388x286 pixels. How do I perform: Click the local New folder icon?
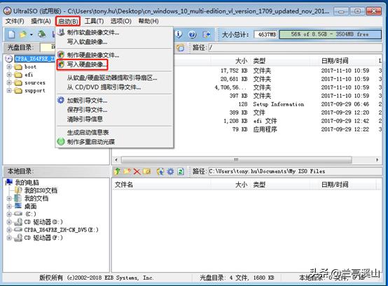pos(127,171)
